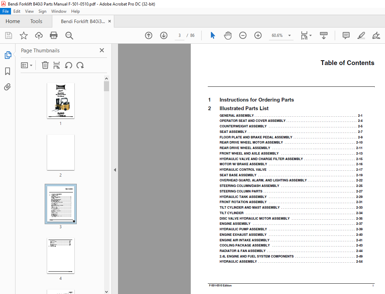Select the Highlight text pen tool
Screen dimensions: 385x294
[361, 35]
